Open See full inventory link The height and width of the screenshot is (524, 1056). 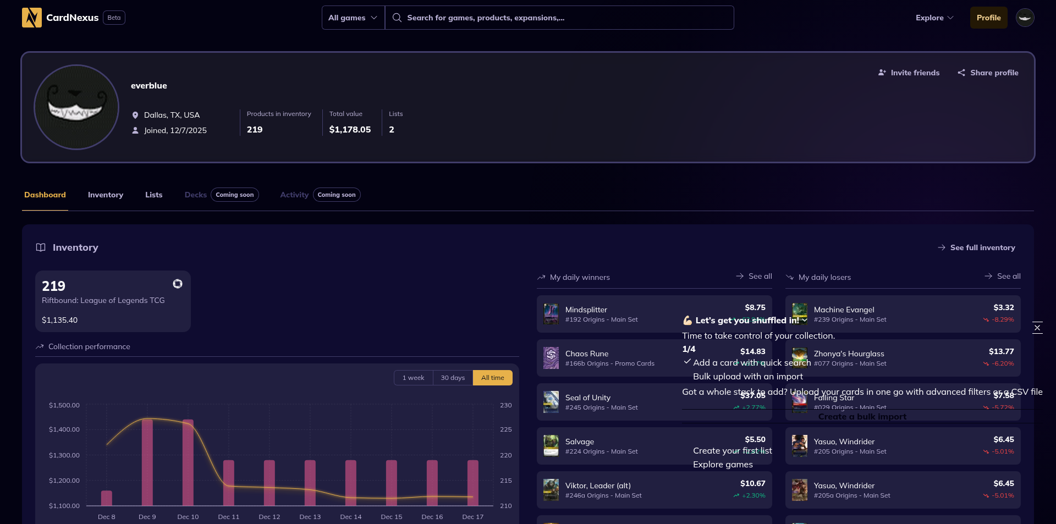(976, 247)
